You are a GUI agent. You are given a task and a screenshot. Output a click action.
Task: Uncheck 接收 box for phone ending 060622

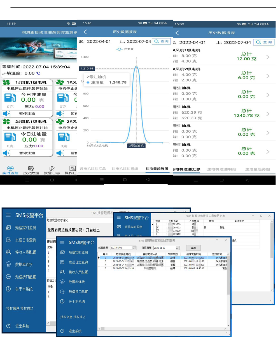coord(158,228)
